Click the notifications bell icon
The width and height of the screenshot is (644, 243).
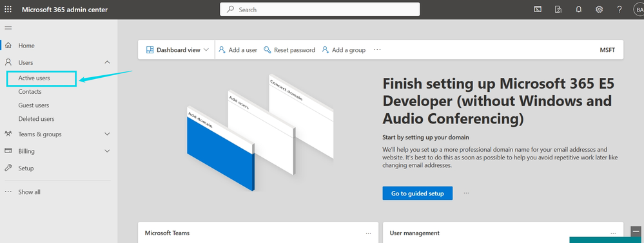coord(579,10)
